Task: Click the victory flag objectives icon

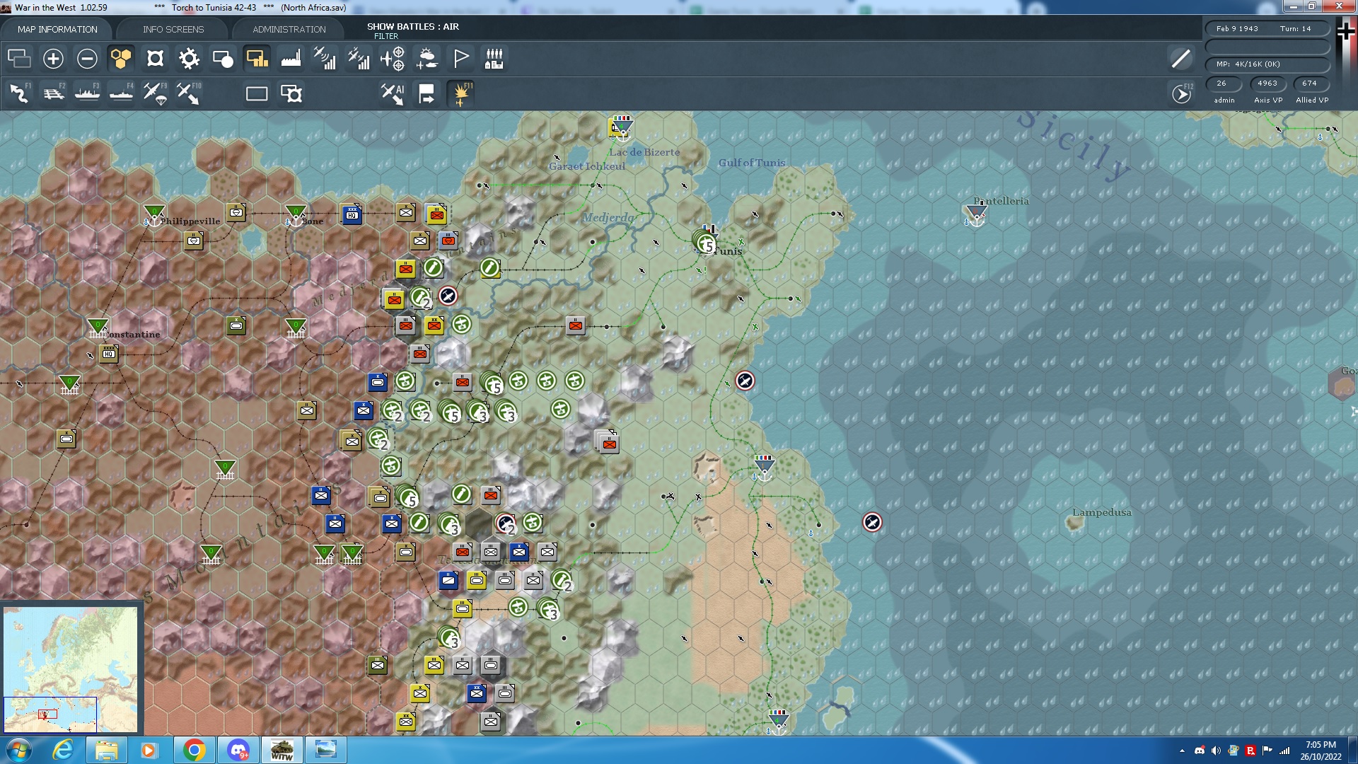Action: click(462, 59)
